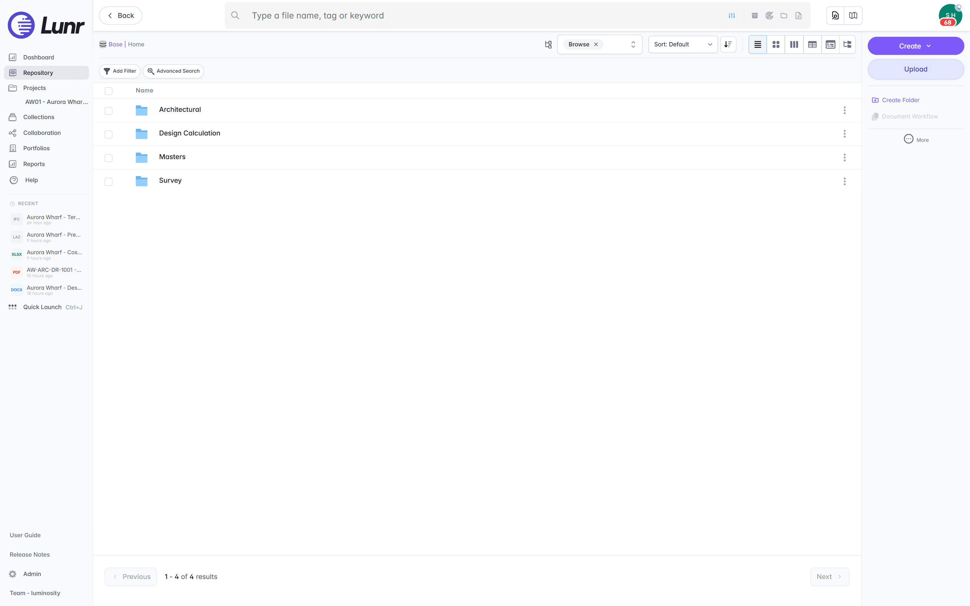Remove the Browse tag

pyautogui.click(x=596, y=45)
